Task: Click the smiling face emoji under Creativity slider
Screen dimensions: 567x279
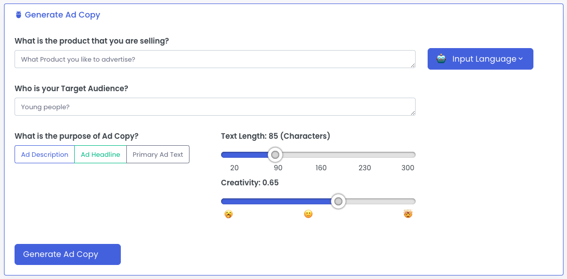Action: tap(308, 214)
